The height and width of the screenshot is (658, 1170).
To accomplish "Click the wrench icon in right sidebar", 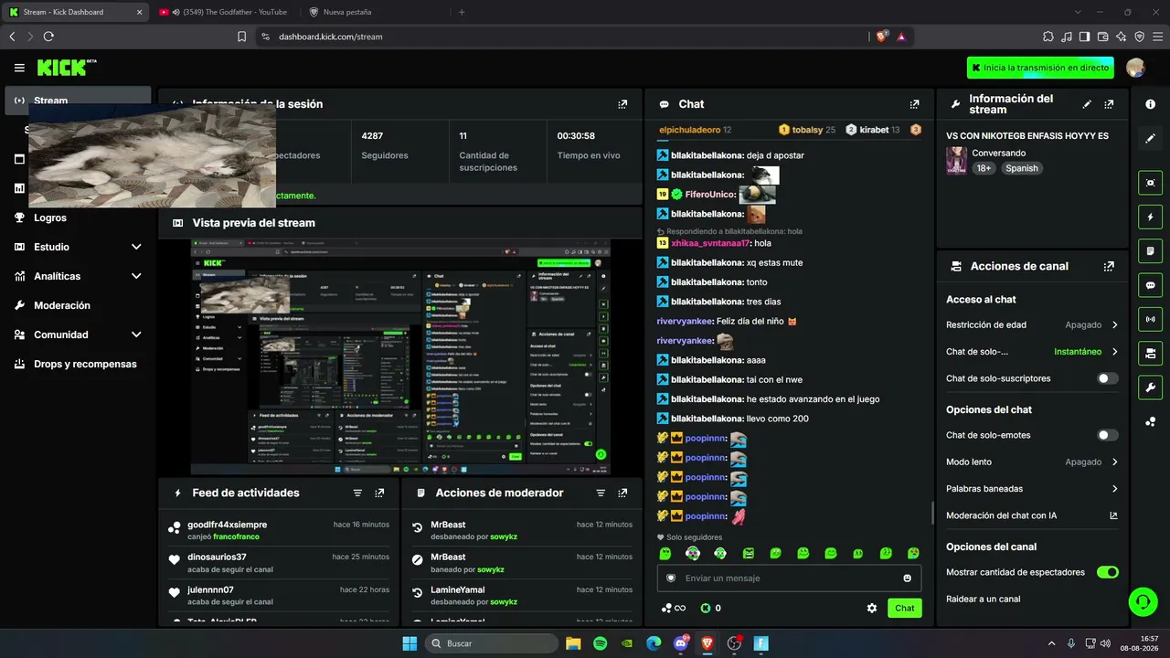I will [1151, 387].
